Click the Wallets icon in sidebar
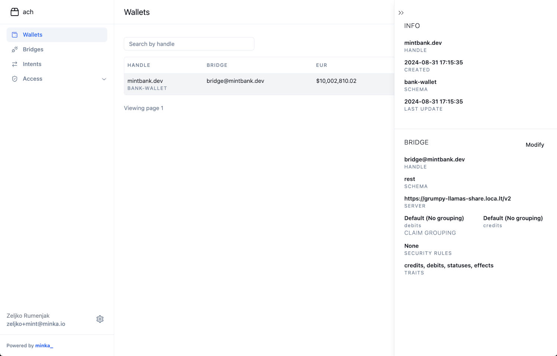 click(x=15, y=35)
